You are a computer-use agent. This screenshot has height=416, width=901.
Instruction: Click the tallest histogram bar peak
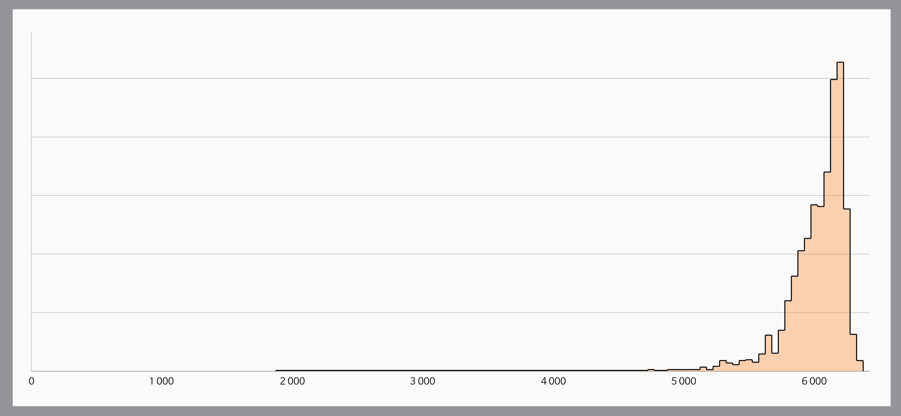[840, 63]
